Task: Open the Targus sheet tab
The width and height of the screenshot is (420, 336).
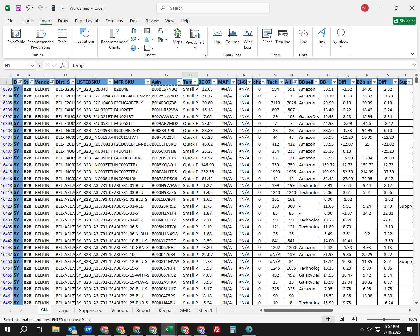Action: tap(64, 310)
